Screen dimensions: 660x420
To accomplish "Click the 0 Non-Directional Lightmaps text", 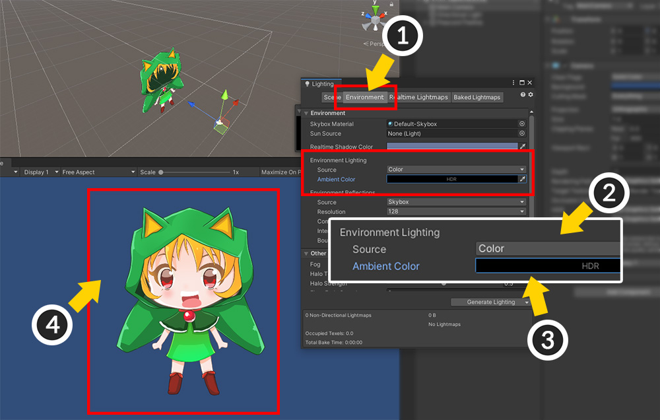I will point(338,315).
